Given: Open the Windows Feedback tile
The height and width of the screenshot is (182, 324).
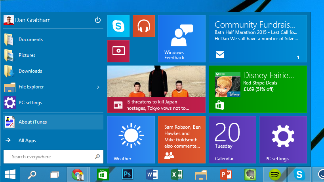Looking at the screenshot, I should coord(181,39).
